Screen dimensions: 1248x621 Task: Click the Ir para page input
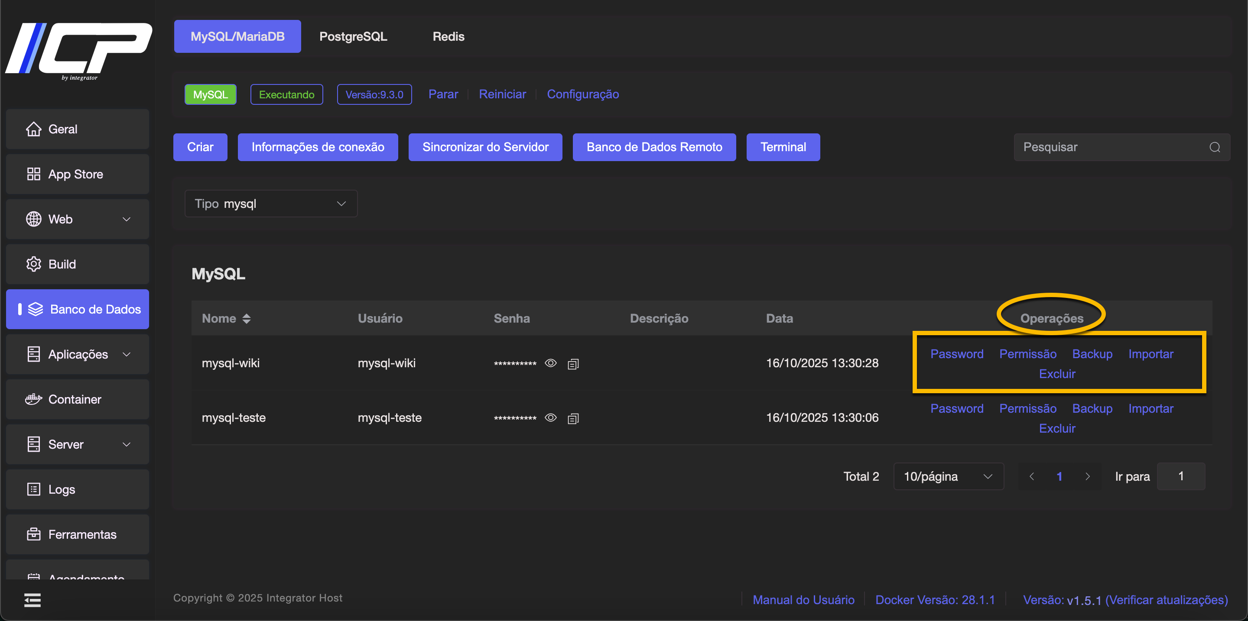coord(1181,477)
